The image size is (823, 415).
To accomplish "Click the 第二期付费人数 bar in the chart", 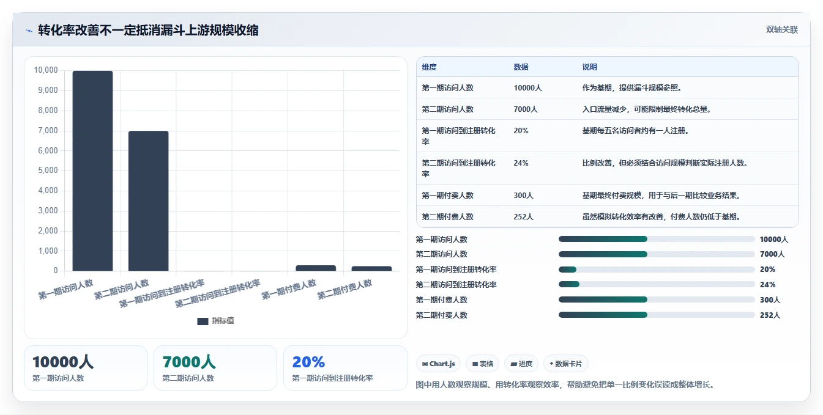I will pos(371,268).
